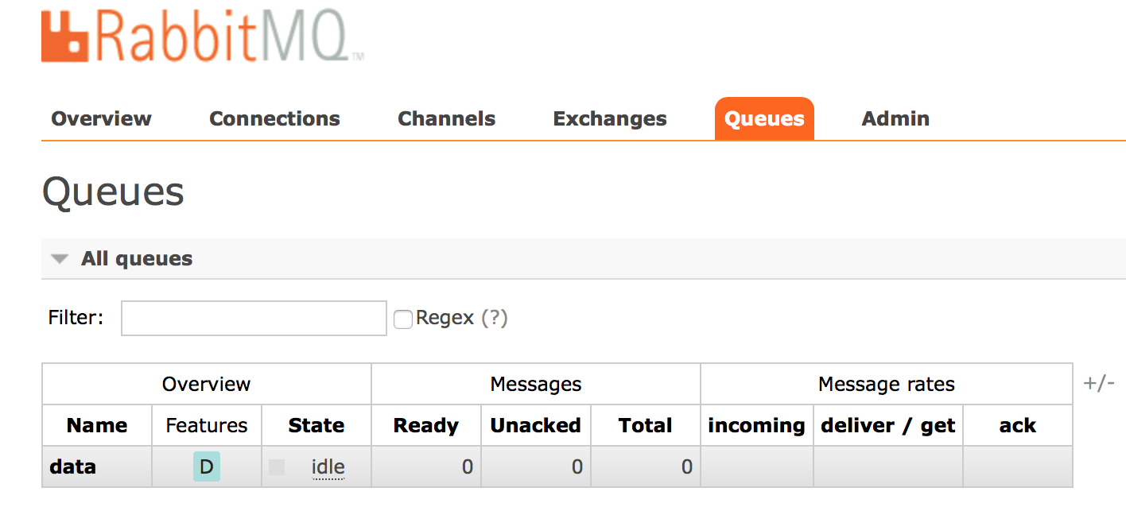Open the Regex (?) help link
The image size is (1126, 507).
pyautogui.click(x=495, y=318)
